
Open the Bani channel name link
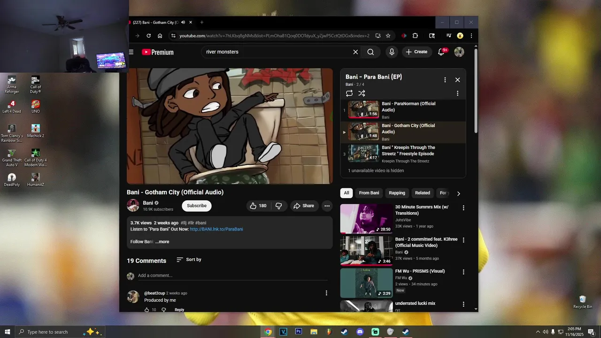coord(148,203)
